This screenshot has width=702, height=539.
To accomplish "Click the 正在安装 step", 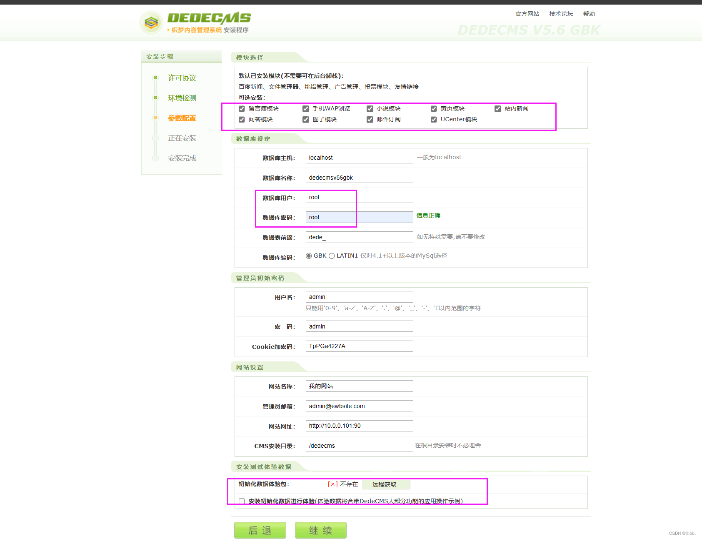I will point(182,138).
